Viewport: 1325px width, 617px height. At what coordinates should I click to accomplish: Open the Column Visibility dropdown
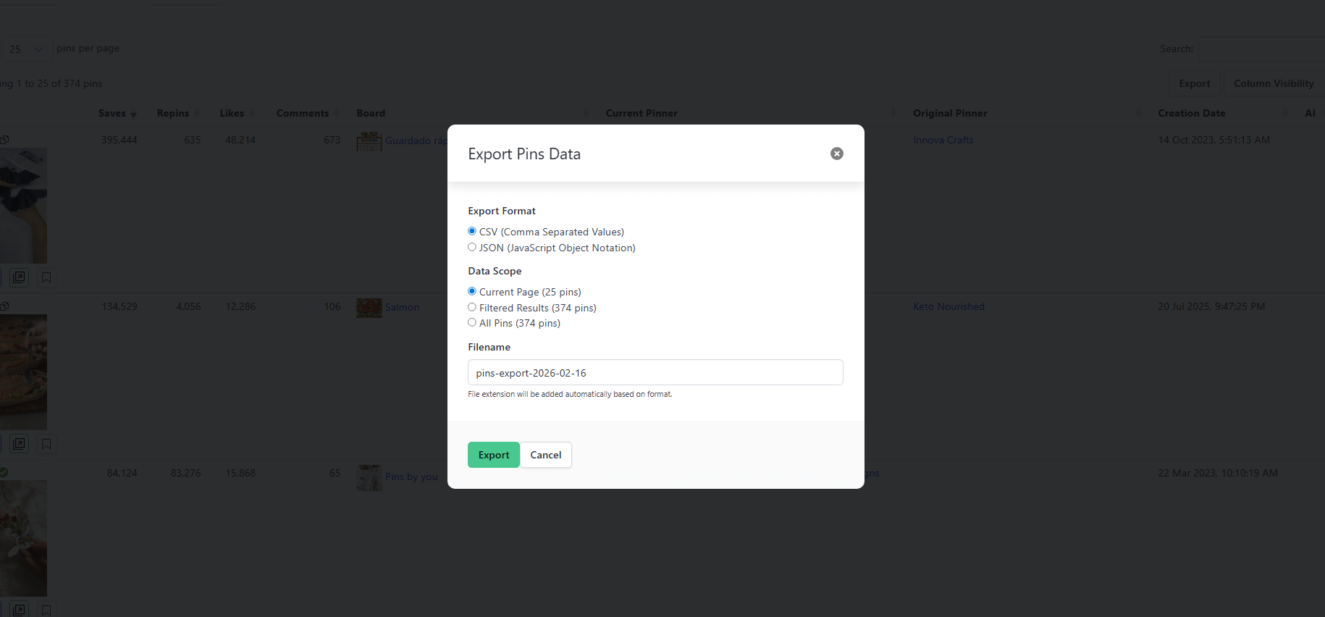[1273, 83]
